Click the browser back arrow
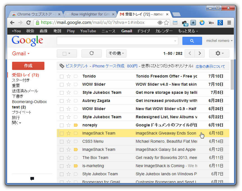 [12, 23]
